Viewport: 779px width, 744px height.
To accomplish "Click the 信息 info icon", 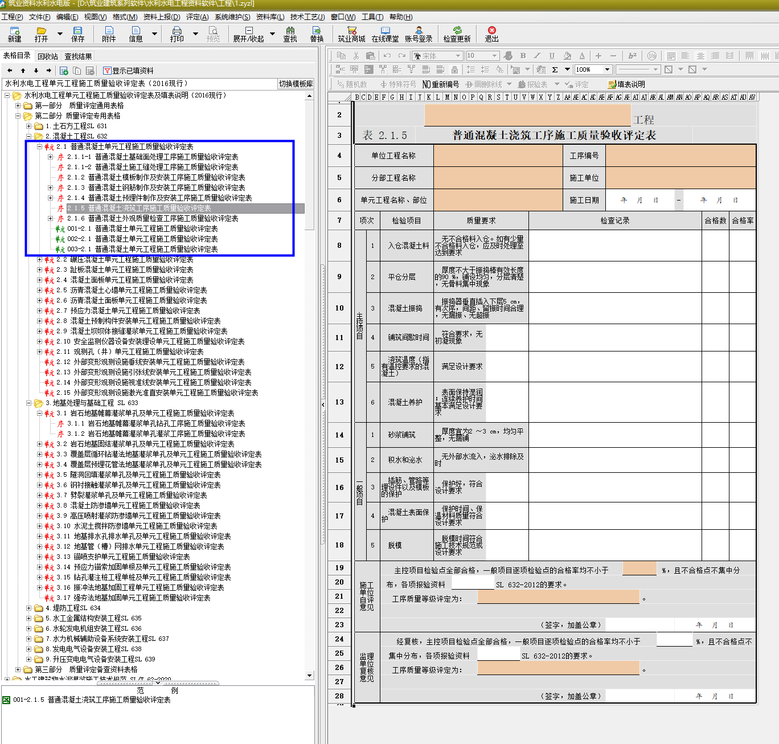I will 136,34.
